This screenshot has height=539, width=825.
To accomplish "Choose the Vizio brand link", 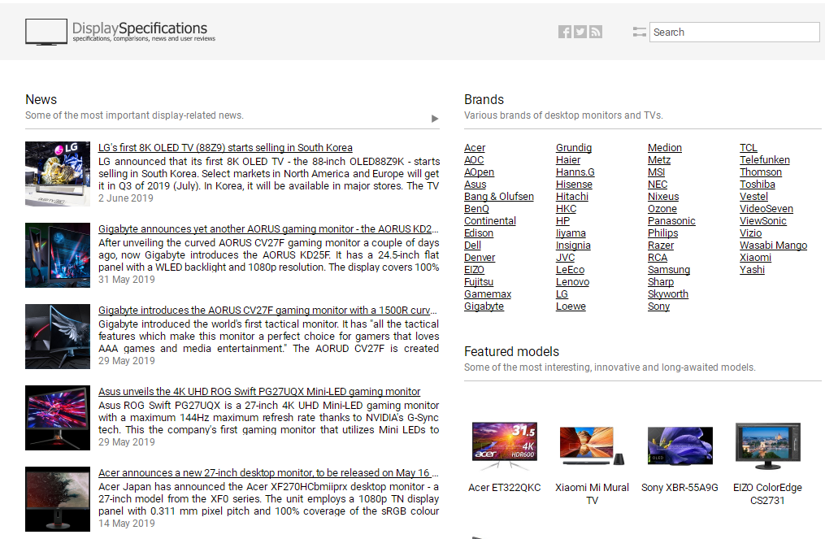I will click(x=751, y=233).
